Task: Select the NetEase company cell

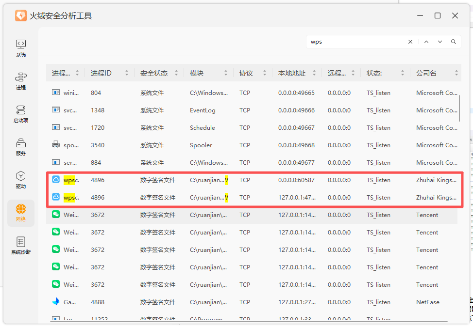Action: tap(428, 302)
